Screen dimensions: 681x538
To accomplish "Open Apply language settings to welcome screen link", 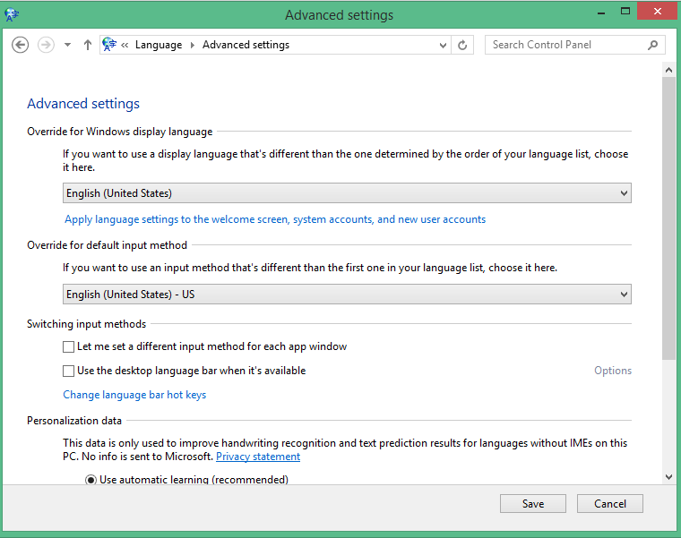I will [275, 219].
